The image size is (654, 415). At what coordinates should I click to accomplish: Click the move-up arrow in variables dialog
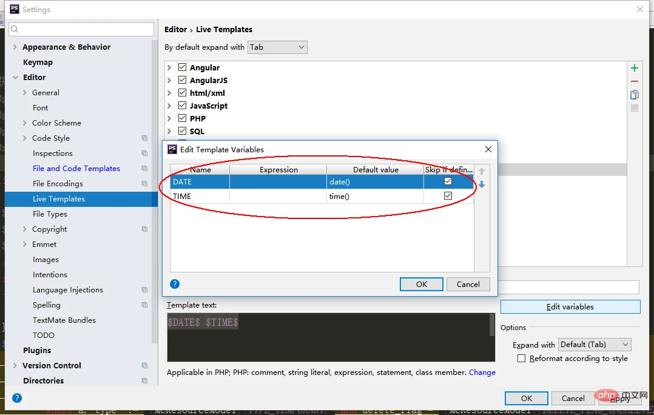click(482, 172)
